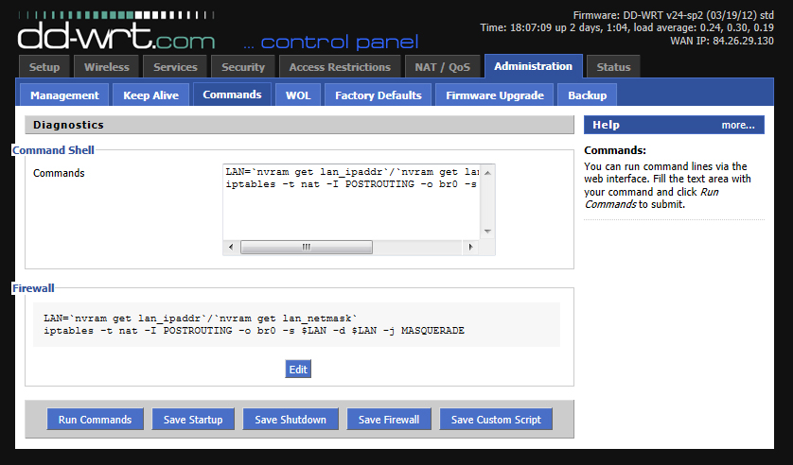The width and height of the screenshot is (793, 465).
Task: Go to the Security tab
Action: tap(243, 67)
